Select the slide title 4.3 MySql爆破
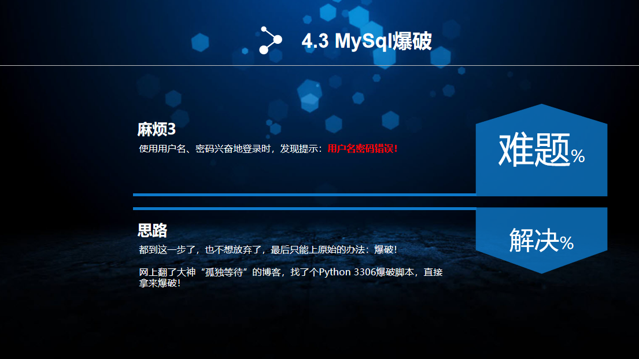Viewport: 639px width, 359px height. point(367,41)
